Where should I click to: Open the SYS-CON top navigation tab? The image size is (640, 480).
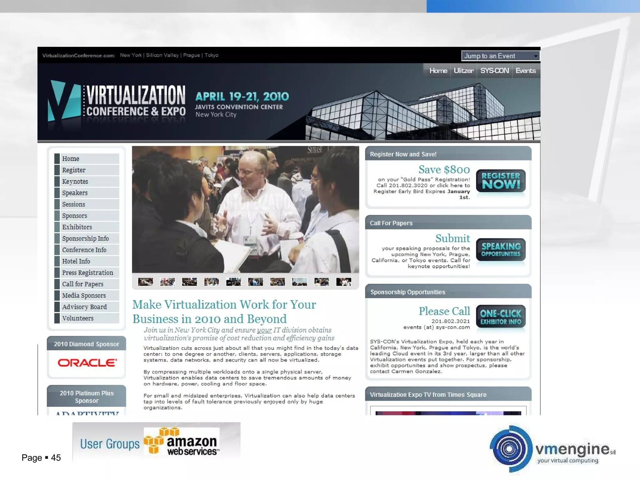[494, 71]
